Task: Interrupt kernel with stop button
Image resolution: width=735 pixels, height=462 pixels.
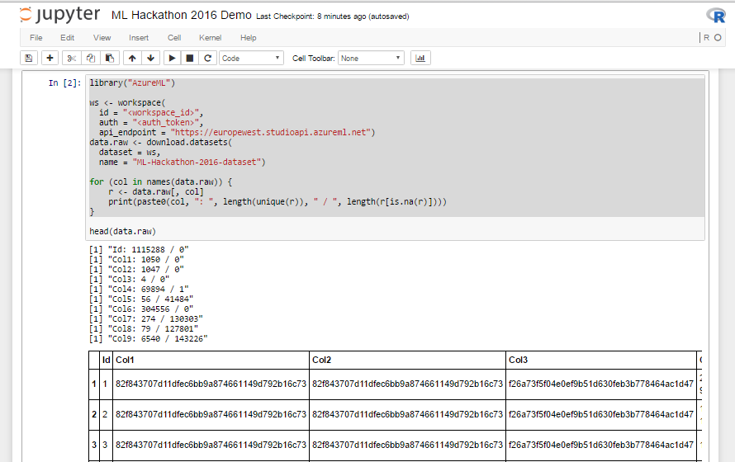Action: point(190,58)
